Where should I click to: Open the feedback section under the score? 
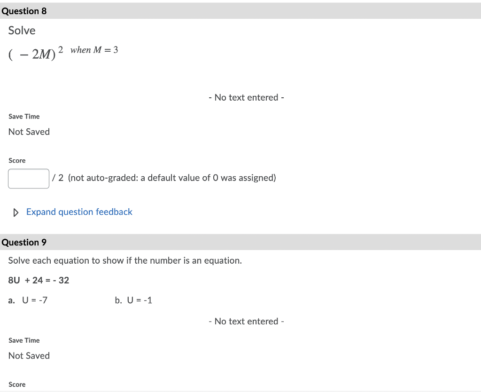79,212
